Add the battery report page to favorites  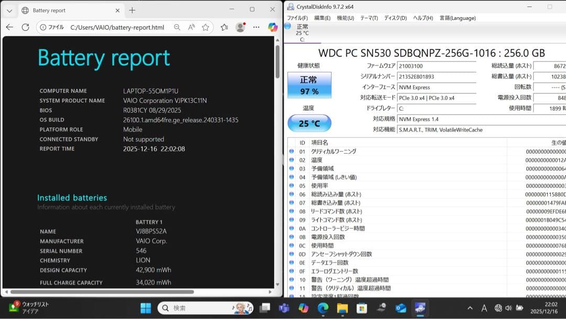[x=205, y=27]
